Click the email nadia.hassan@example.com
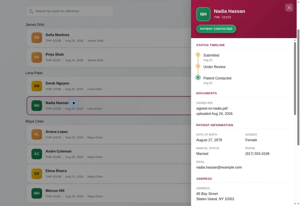Image resolution: width=300 pixels, height=206 pixels. (219, 167)
